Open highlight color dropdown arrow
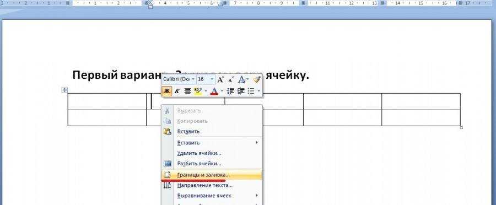Viewport: 496px width, 205px height. [206, 91]
